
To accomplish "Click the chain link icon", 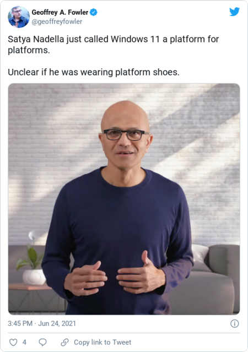I will [x=64, y=342].
